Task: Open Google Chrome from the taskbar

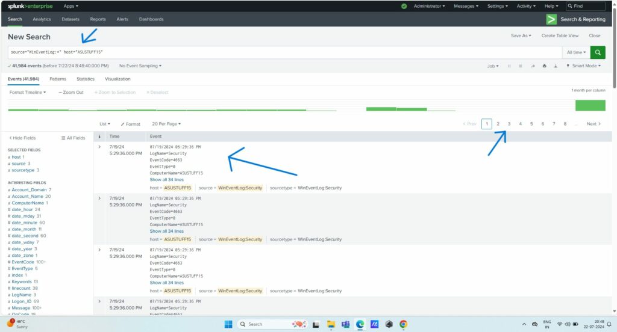Action: (x=403, y=324)
